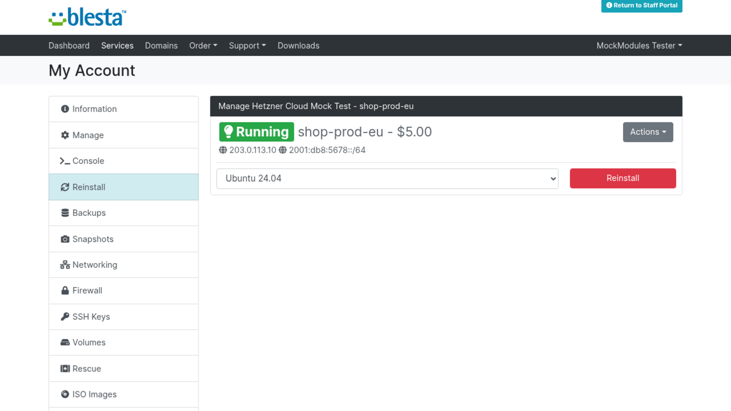Go to the Backups tab

tap(124, 213)
